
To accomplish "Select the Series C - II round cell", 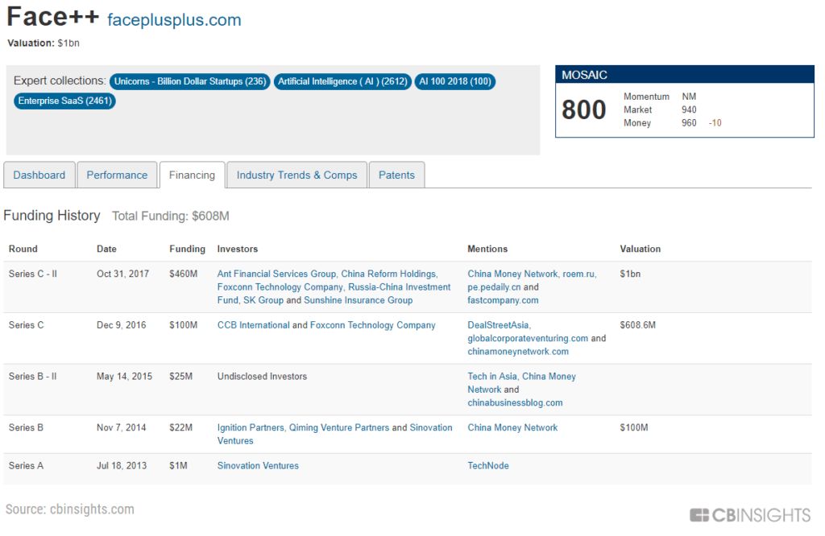I will click(x=32, y=274).
